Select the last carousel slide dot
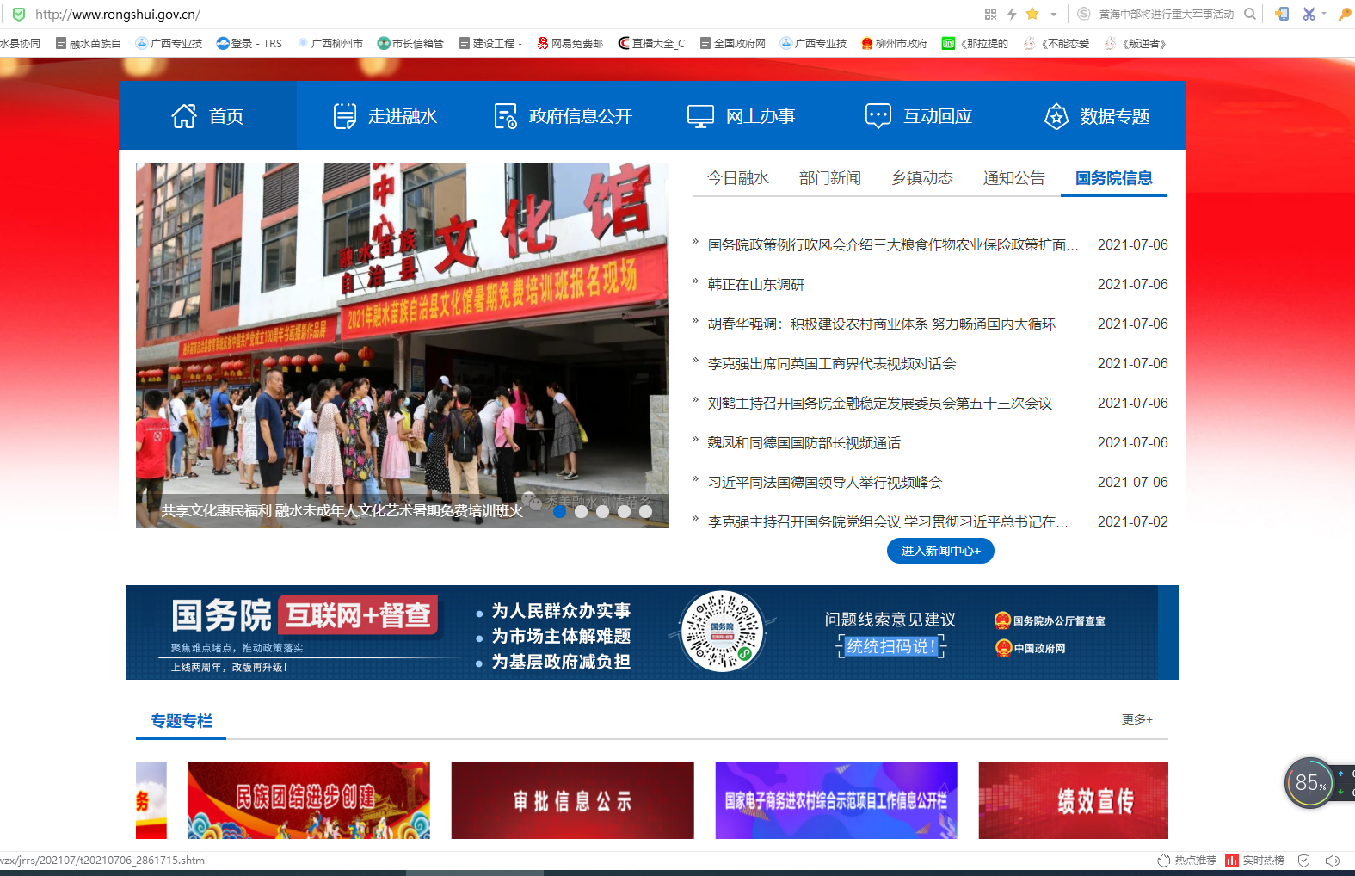 645,511
